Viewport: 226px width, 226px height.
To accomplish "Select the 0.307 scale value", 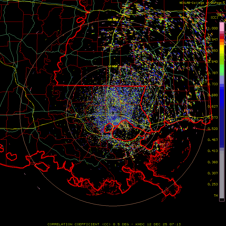I will click(213, 173).
